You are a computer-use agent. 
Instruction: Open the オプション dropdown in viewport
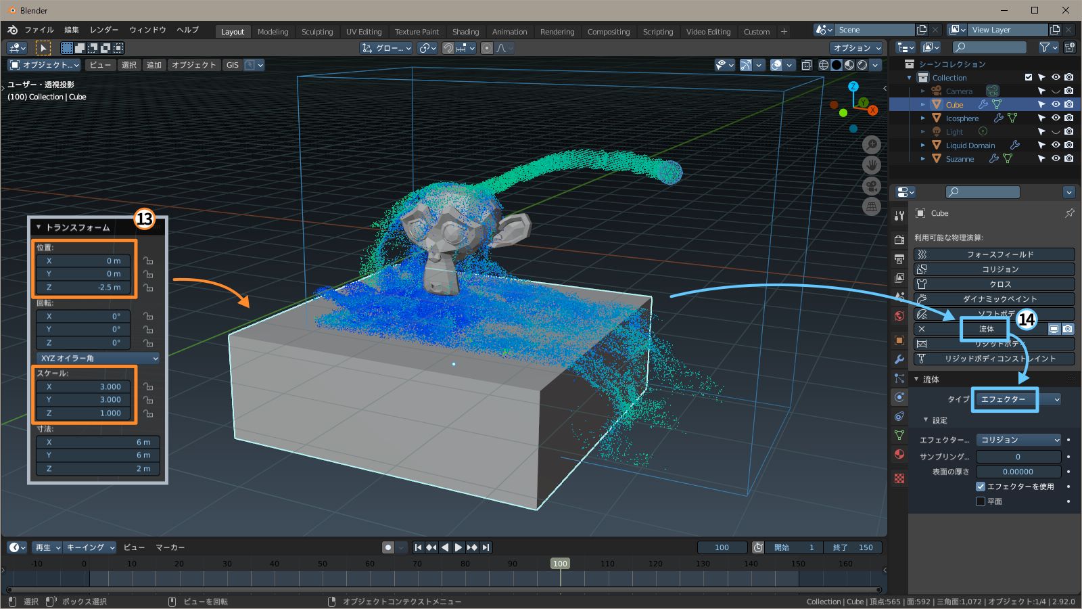click(857, 48)
